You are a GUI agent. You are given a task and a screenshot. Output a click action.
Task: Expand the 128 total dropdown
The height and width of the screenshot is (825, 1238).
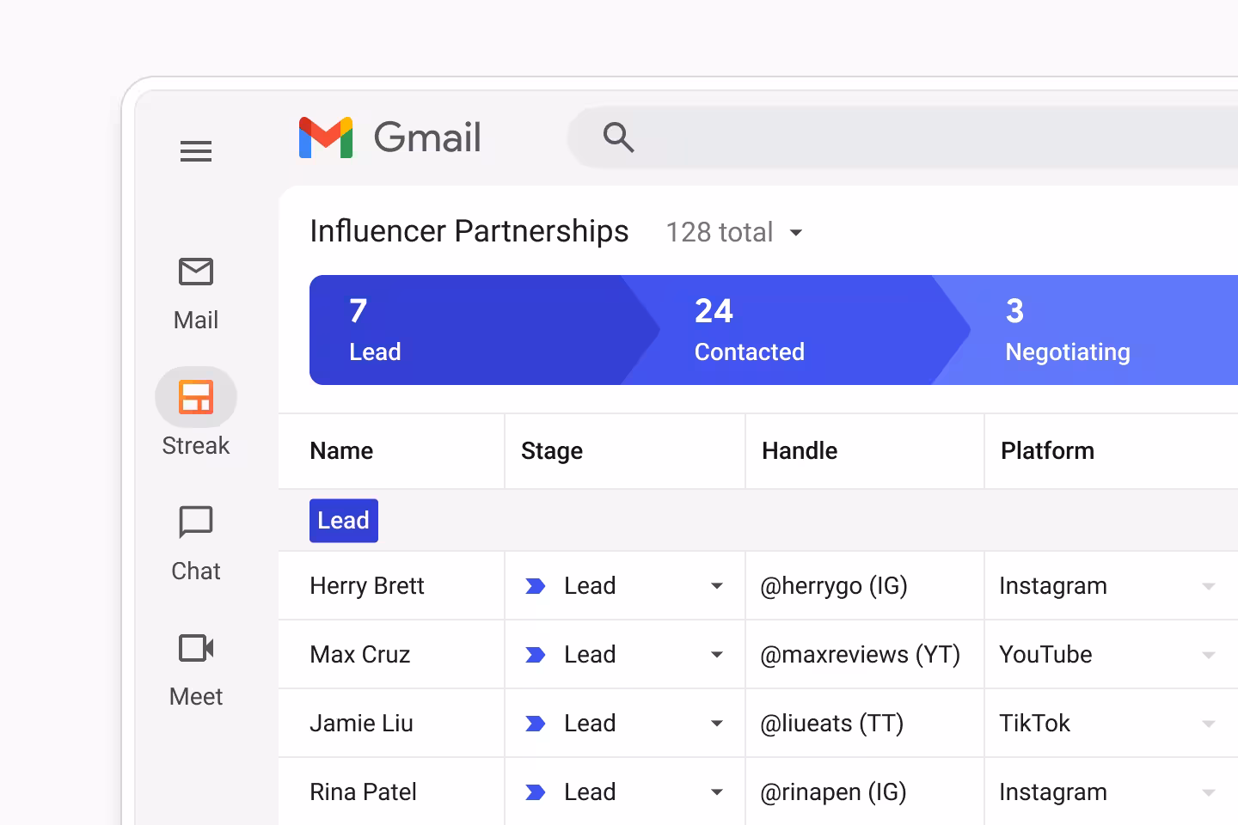[x=796, y=233]
